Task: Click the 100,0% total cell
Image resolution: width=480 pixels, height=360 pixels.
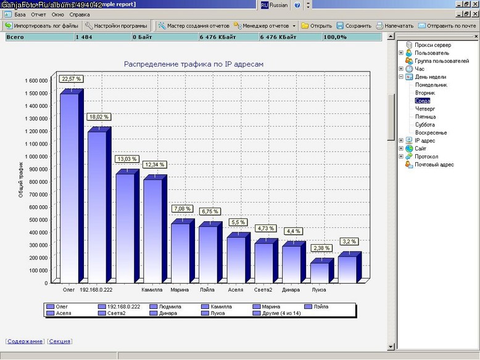Action: tap(352, 37)
